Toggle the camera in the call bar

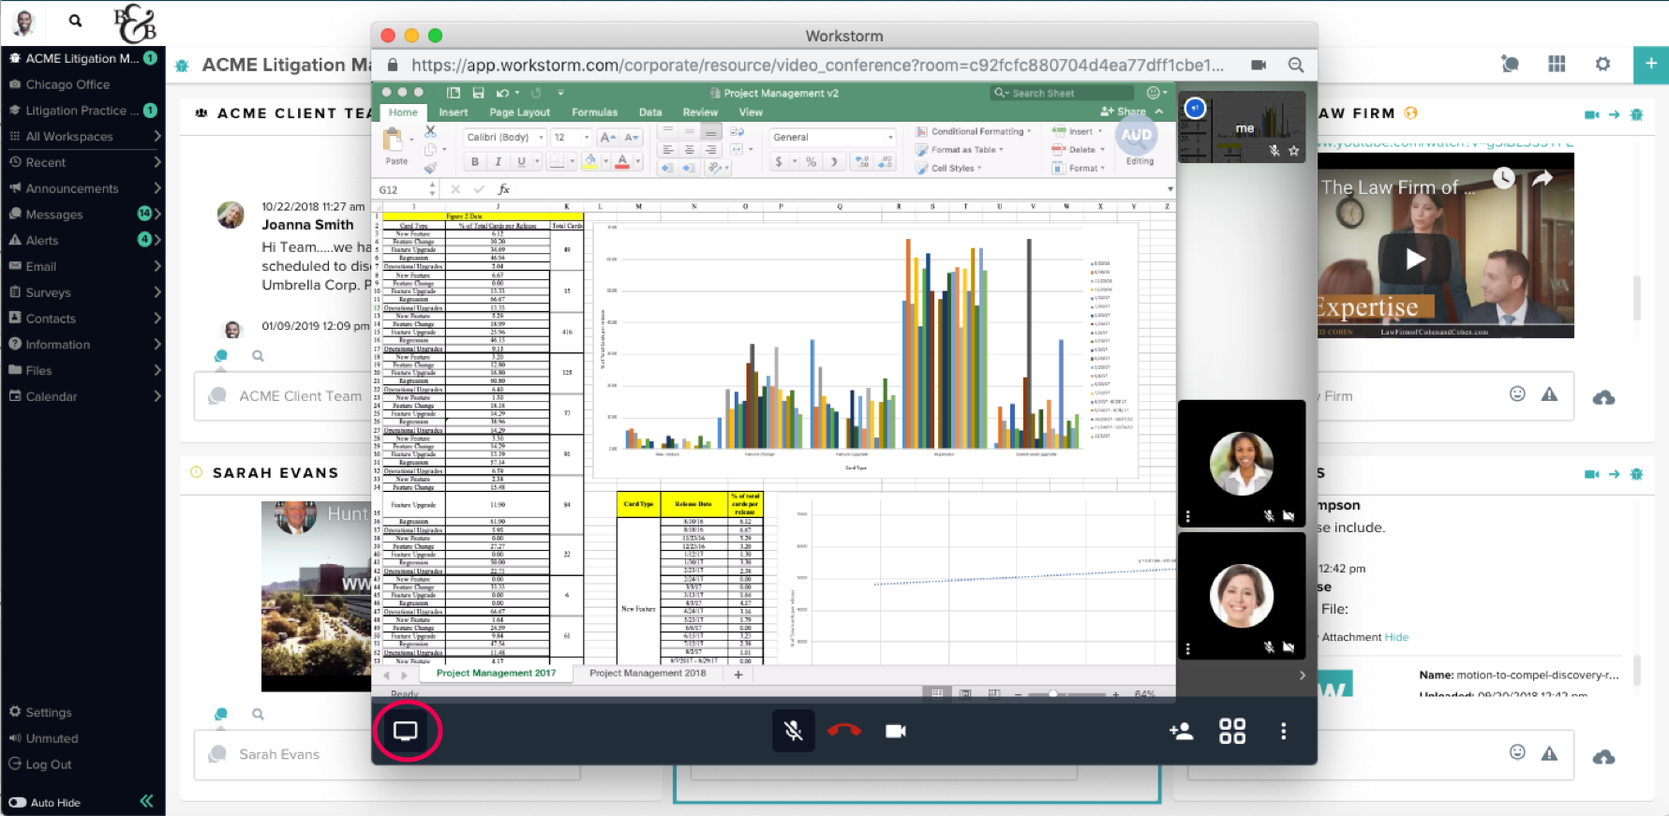pyautogui.click(x=896, y=731)
